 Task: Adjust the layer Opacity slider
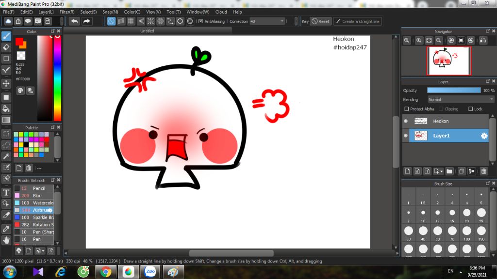click(454, 91)
